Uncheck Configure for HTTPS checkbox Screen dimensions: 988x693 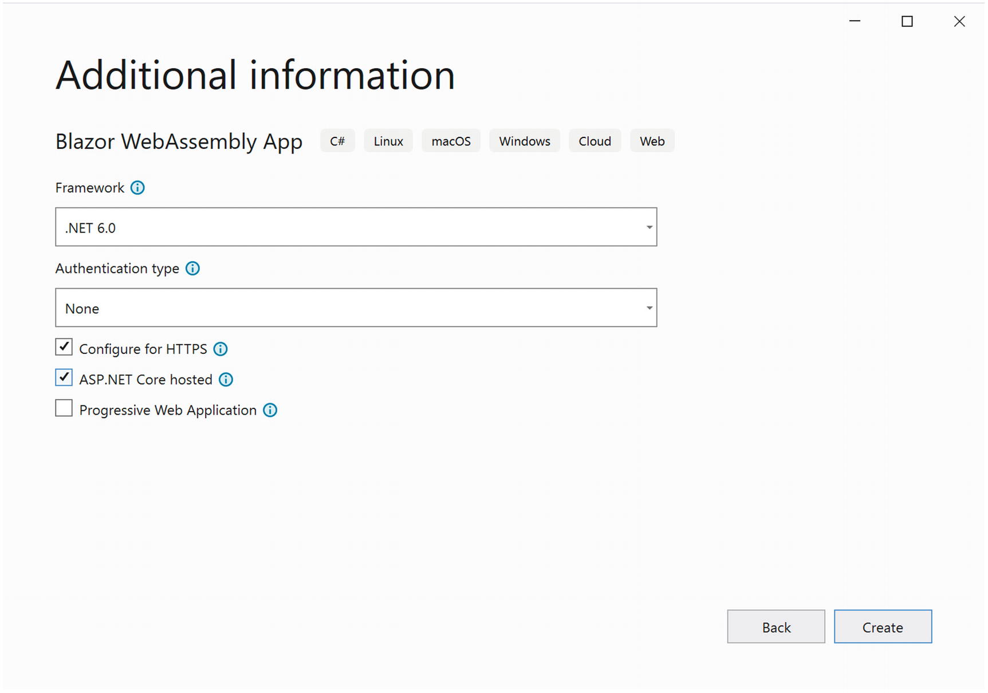click(x=64, y=347)
